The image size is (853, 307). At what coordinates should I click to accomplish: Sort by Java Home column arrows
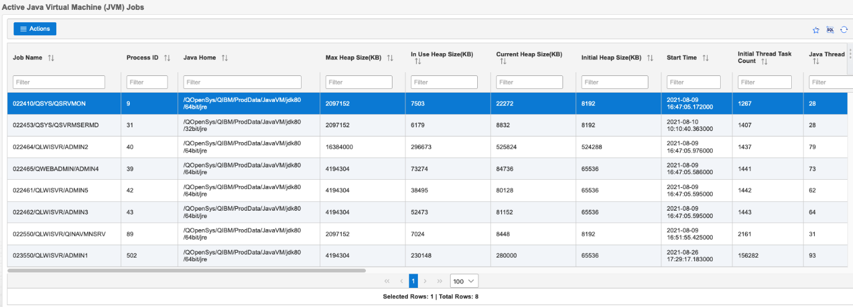225,57
